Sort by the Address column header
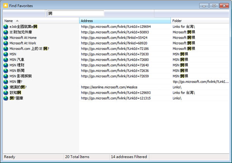The image size is (232, 163). pyautogui.click(x=125, y=21)
